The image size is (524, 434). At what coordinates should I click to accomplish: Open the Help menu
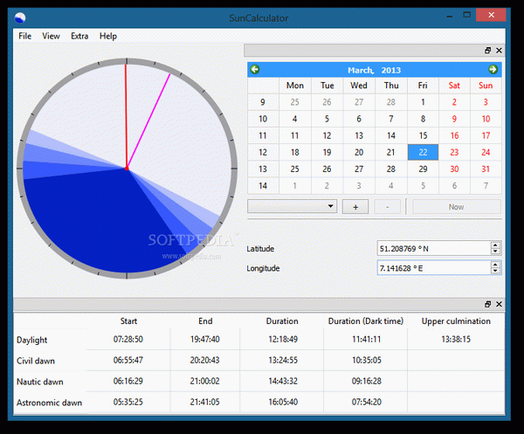(108, 36)
